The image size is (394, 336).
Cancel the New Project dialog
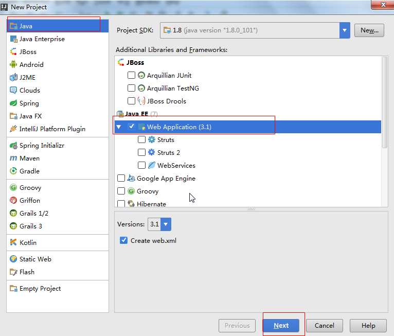coord(325,325)
